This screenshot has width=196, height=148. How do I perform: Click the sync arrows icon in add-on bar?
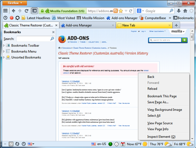pyautogui.click(x=17, y=144)
